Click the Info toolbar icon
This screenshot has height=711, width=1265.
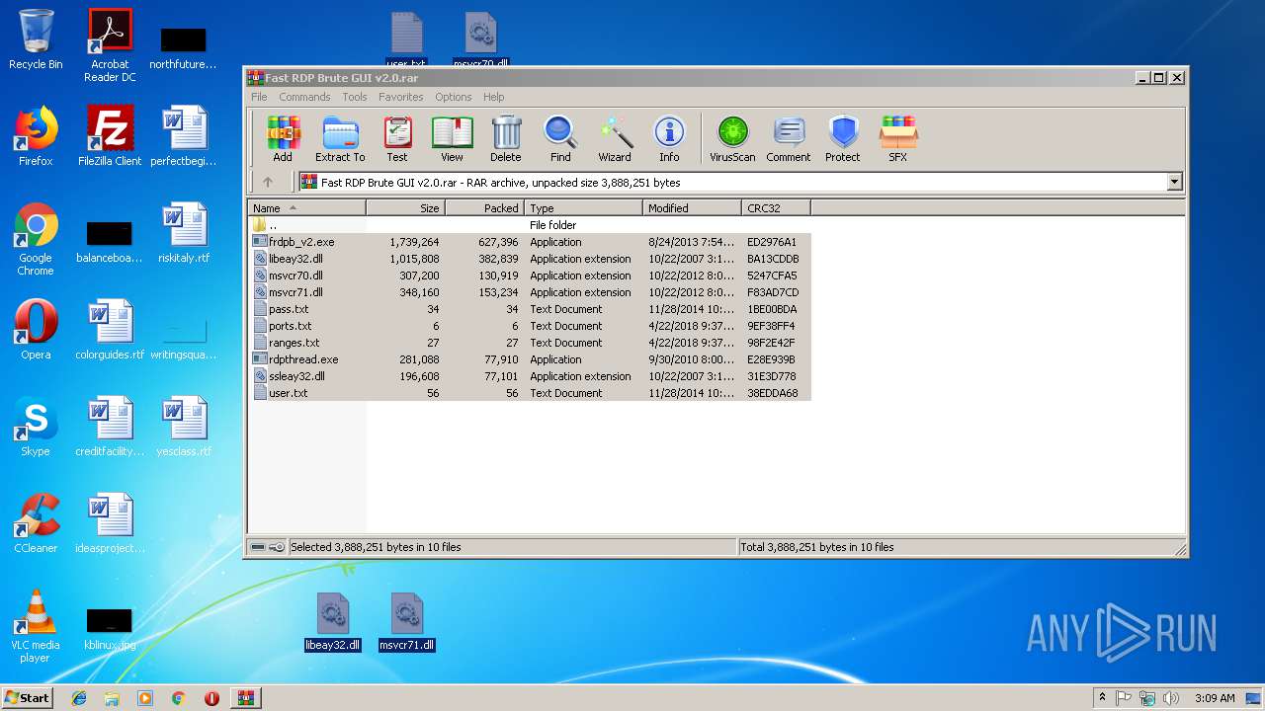pos(669,138)
